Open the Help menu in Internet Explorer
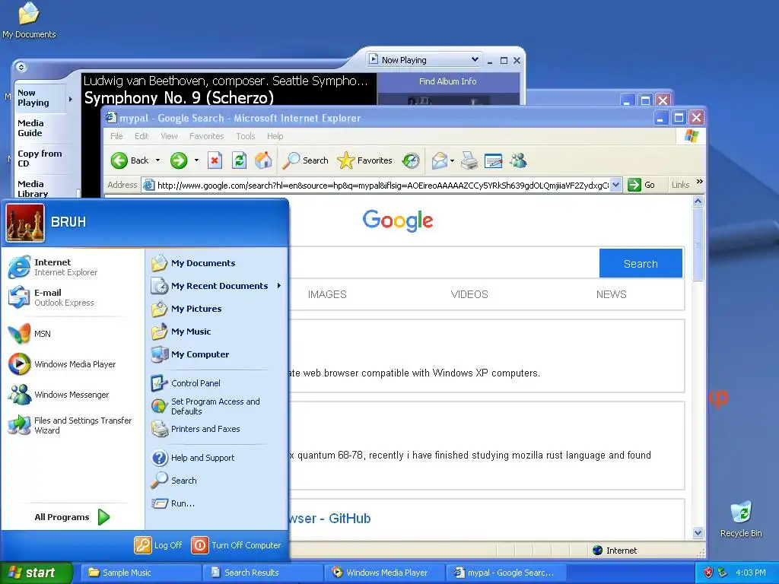779x584 pixels. coord(275,136)
